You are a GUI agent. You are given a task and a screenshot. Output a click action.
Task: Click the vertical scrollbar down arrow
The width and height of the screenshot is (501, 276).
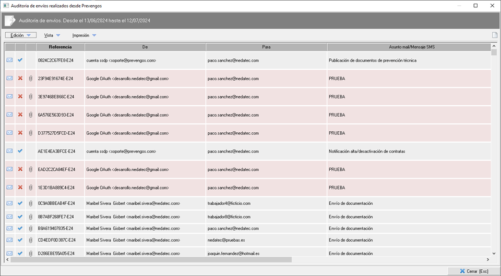[x=494, y=253]
